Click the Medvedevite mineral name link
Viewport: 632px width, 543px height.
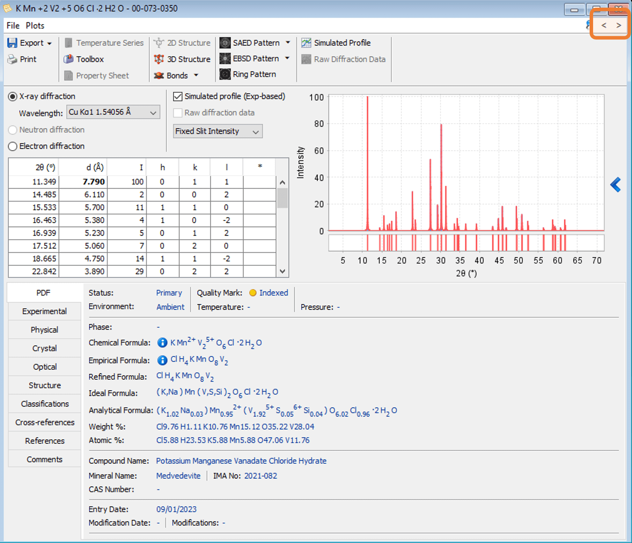pos(178,476)
